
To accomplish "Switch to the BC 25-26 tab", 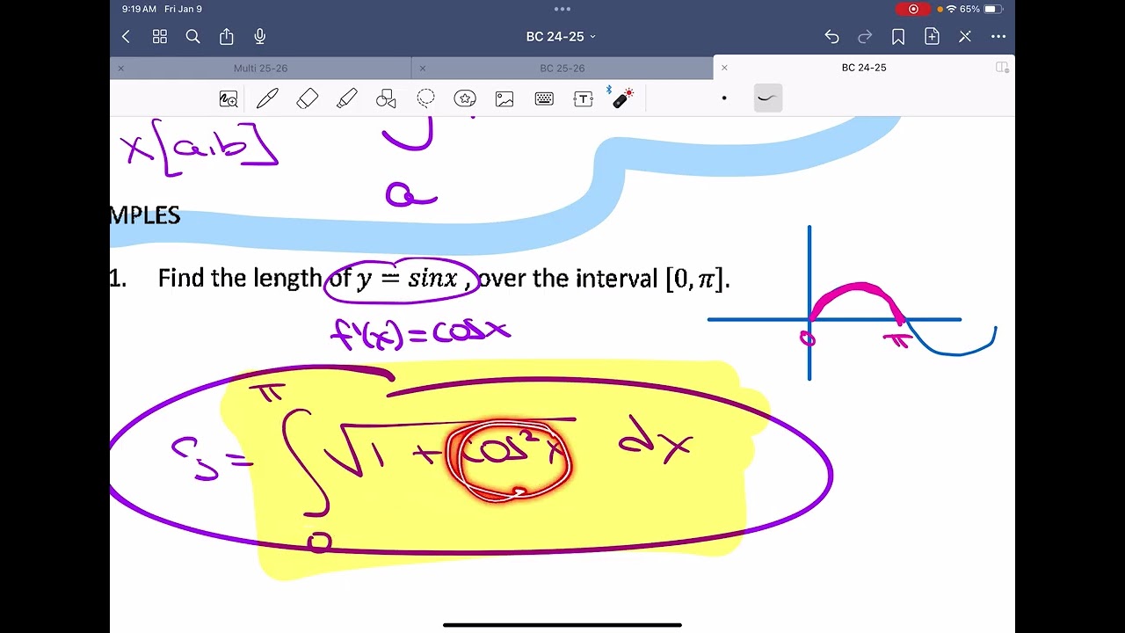I will 562,68.
